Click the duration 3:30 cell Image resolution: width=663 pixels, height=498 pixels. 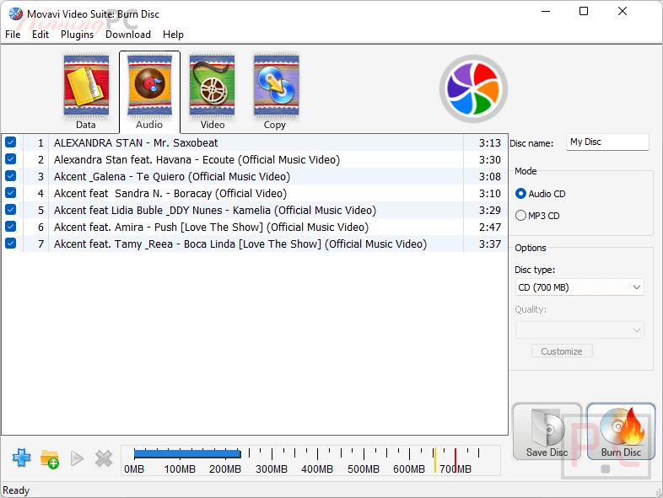(489, 159)
